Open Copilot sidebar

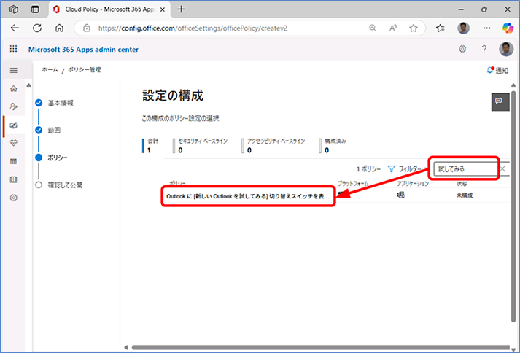pyautogui.click(x=508, y=28)
